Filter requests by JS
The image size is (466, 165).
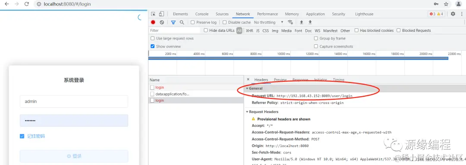point(258,31)
